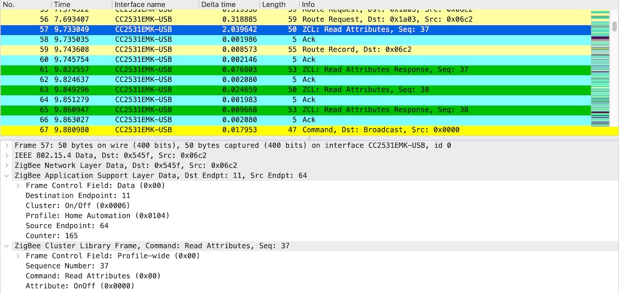Viewport: 619px width, 294px height.
Task: Select packet 67 Broadcast Command row
Action: [295, 130]
